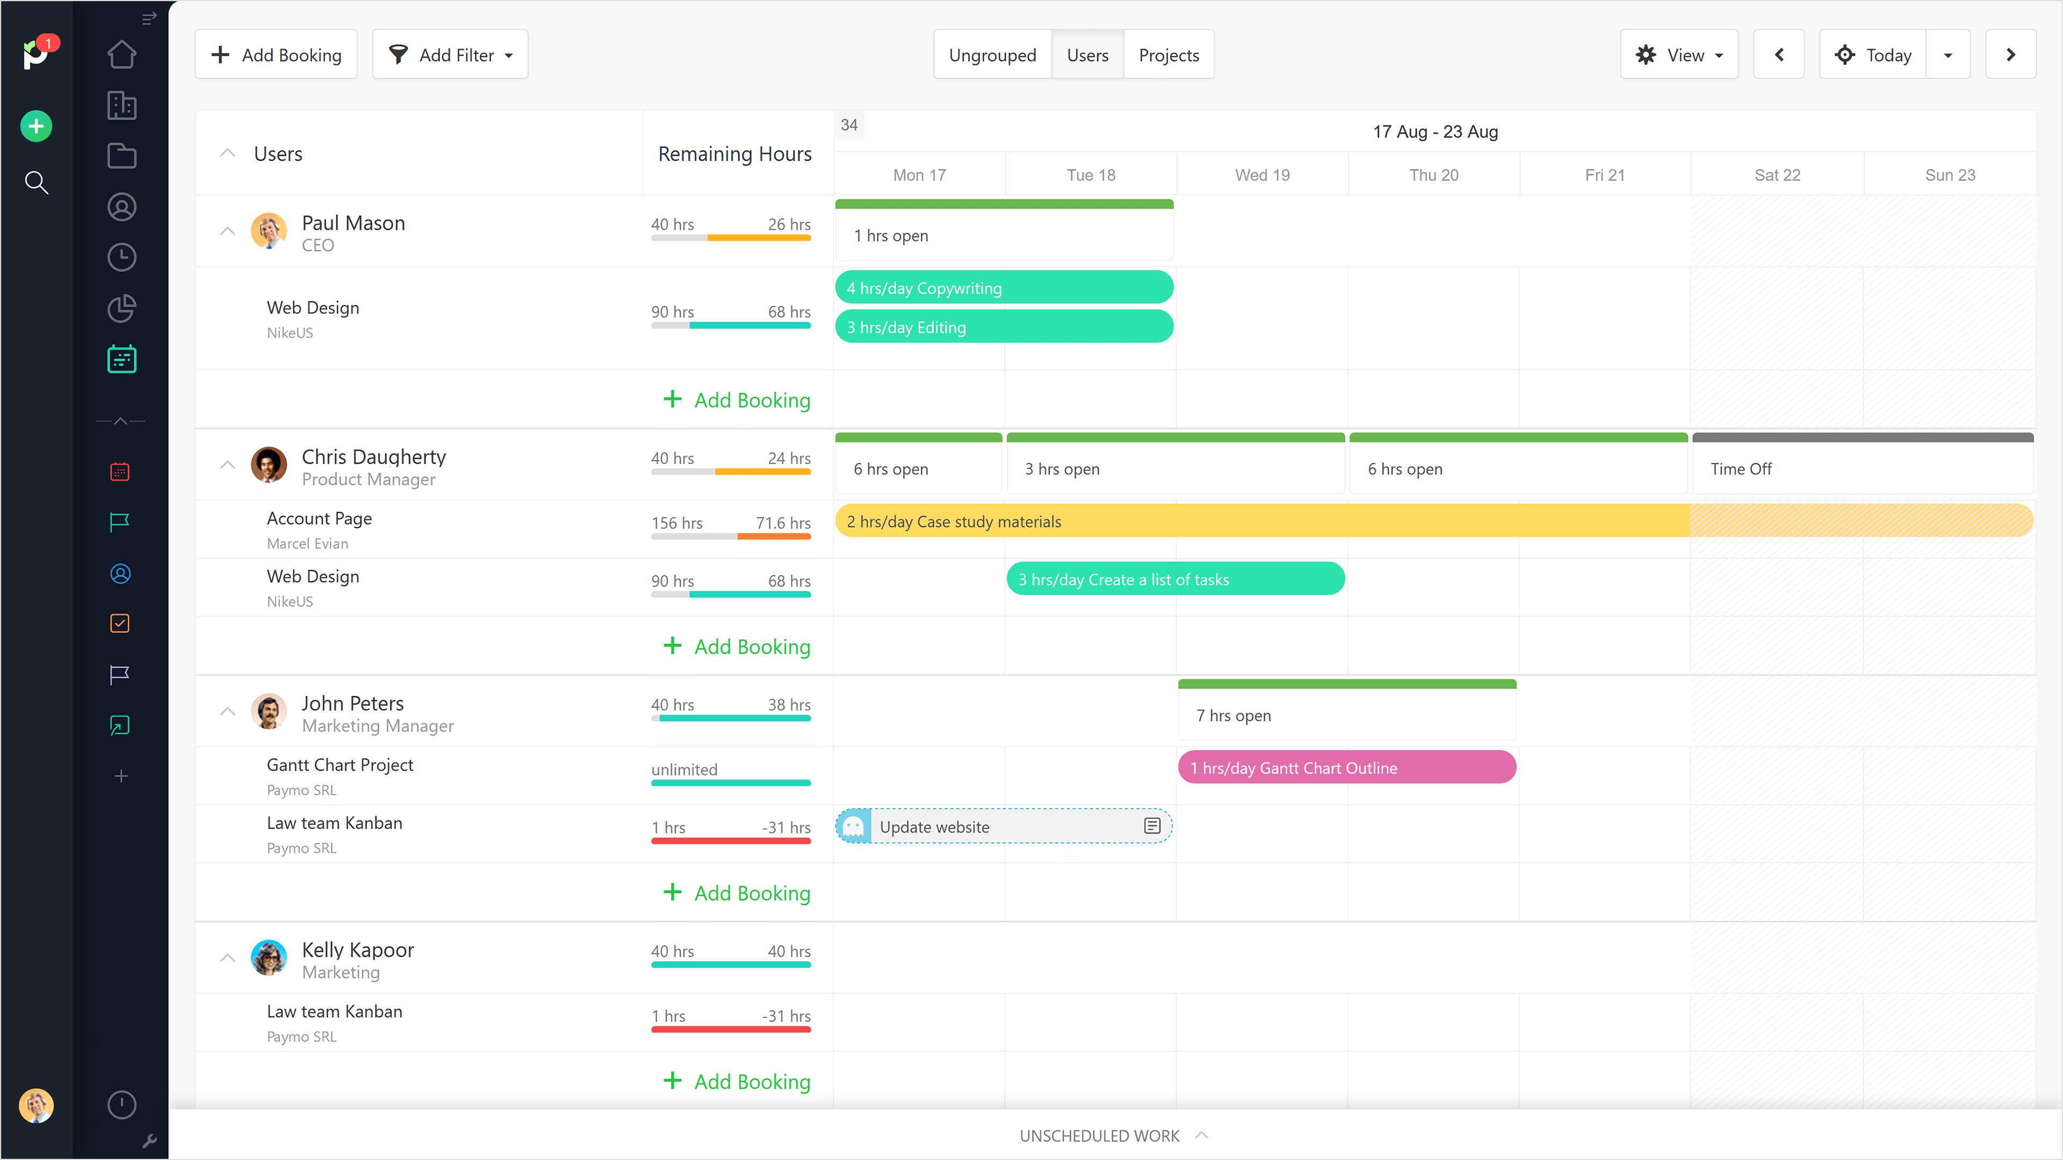Click the time tracking clock icon
The image size is (2063, 1160).
coord(121,257)
